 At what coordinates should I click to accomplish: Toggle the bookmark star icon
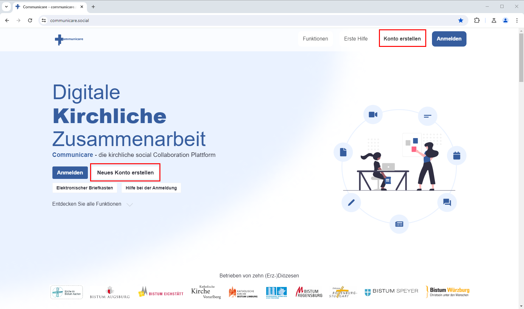(461, 20)
